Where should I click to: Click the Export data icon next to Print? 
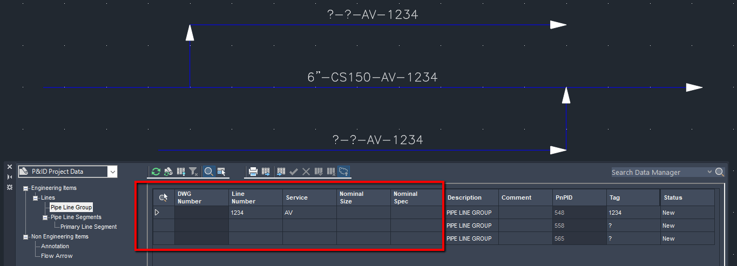[266, 172]
